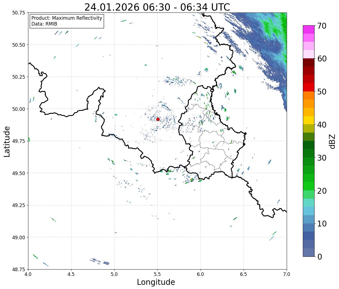Viewport: 339px width, 289px height.
Task: Click the 0 colorbar tick label
Action: pyautogui.click(x=319, y=256)
